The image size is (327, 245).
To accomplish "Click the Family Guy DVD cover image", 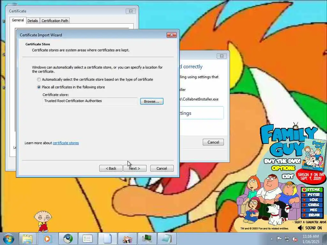I will [x=314, y=155].
